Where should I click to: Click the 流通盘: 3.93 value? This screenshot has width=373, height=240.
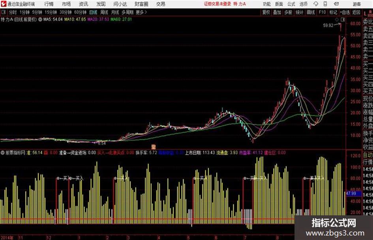click(x=227, y=153)
